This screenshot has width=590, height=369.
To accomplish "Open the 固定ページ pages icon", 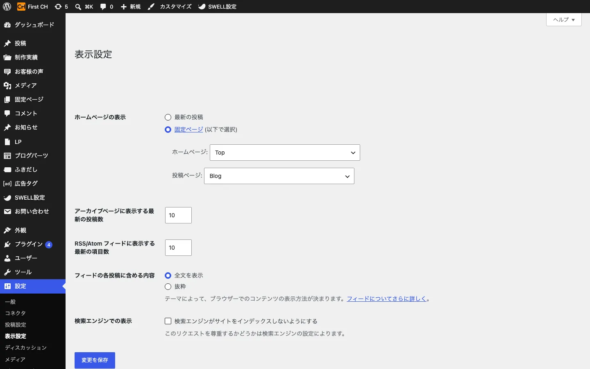I will tap(7, 100).
